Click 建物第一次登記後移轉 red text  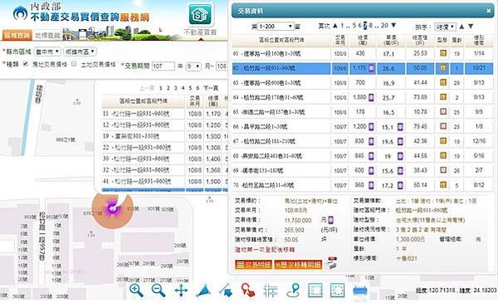point(265,250)
